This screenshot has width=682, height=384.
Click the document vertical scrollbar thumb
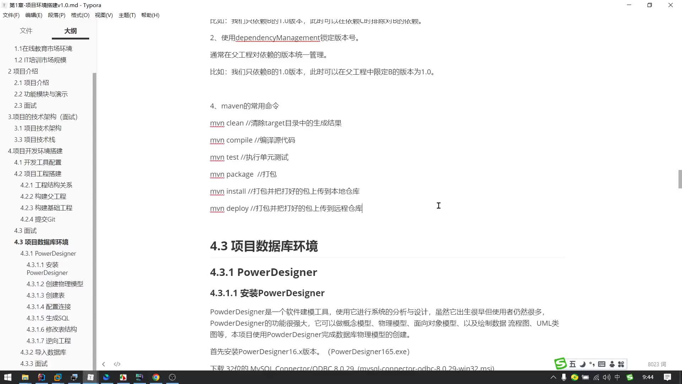tap(680, 179)
